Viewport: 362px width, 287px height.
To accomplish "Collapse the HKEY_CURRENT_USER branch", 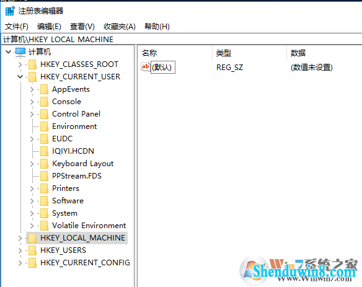I will point(20,76).
